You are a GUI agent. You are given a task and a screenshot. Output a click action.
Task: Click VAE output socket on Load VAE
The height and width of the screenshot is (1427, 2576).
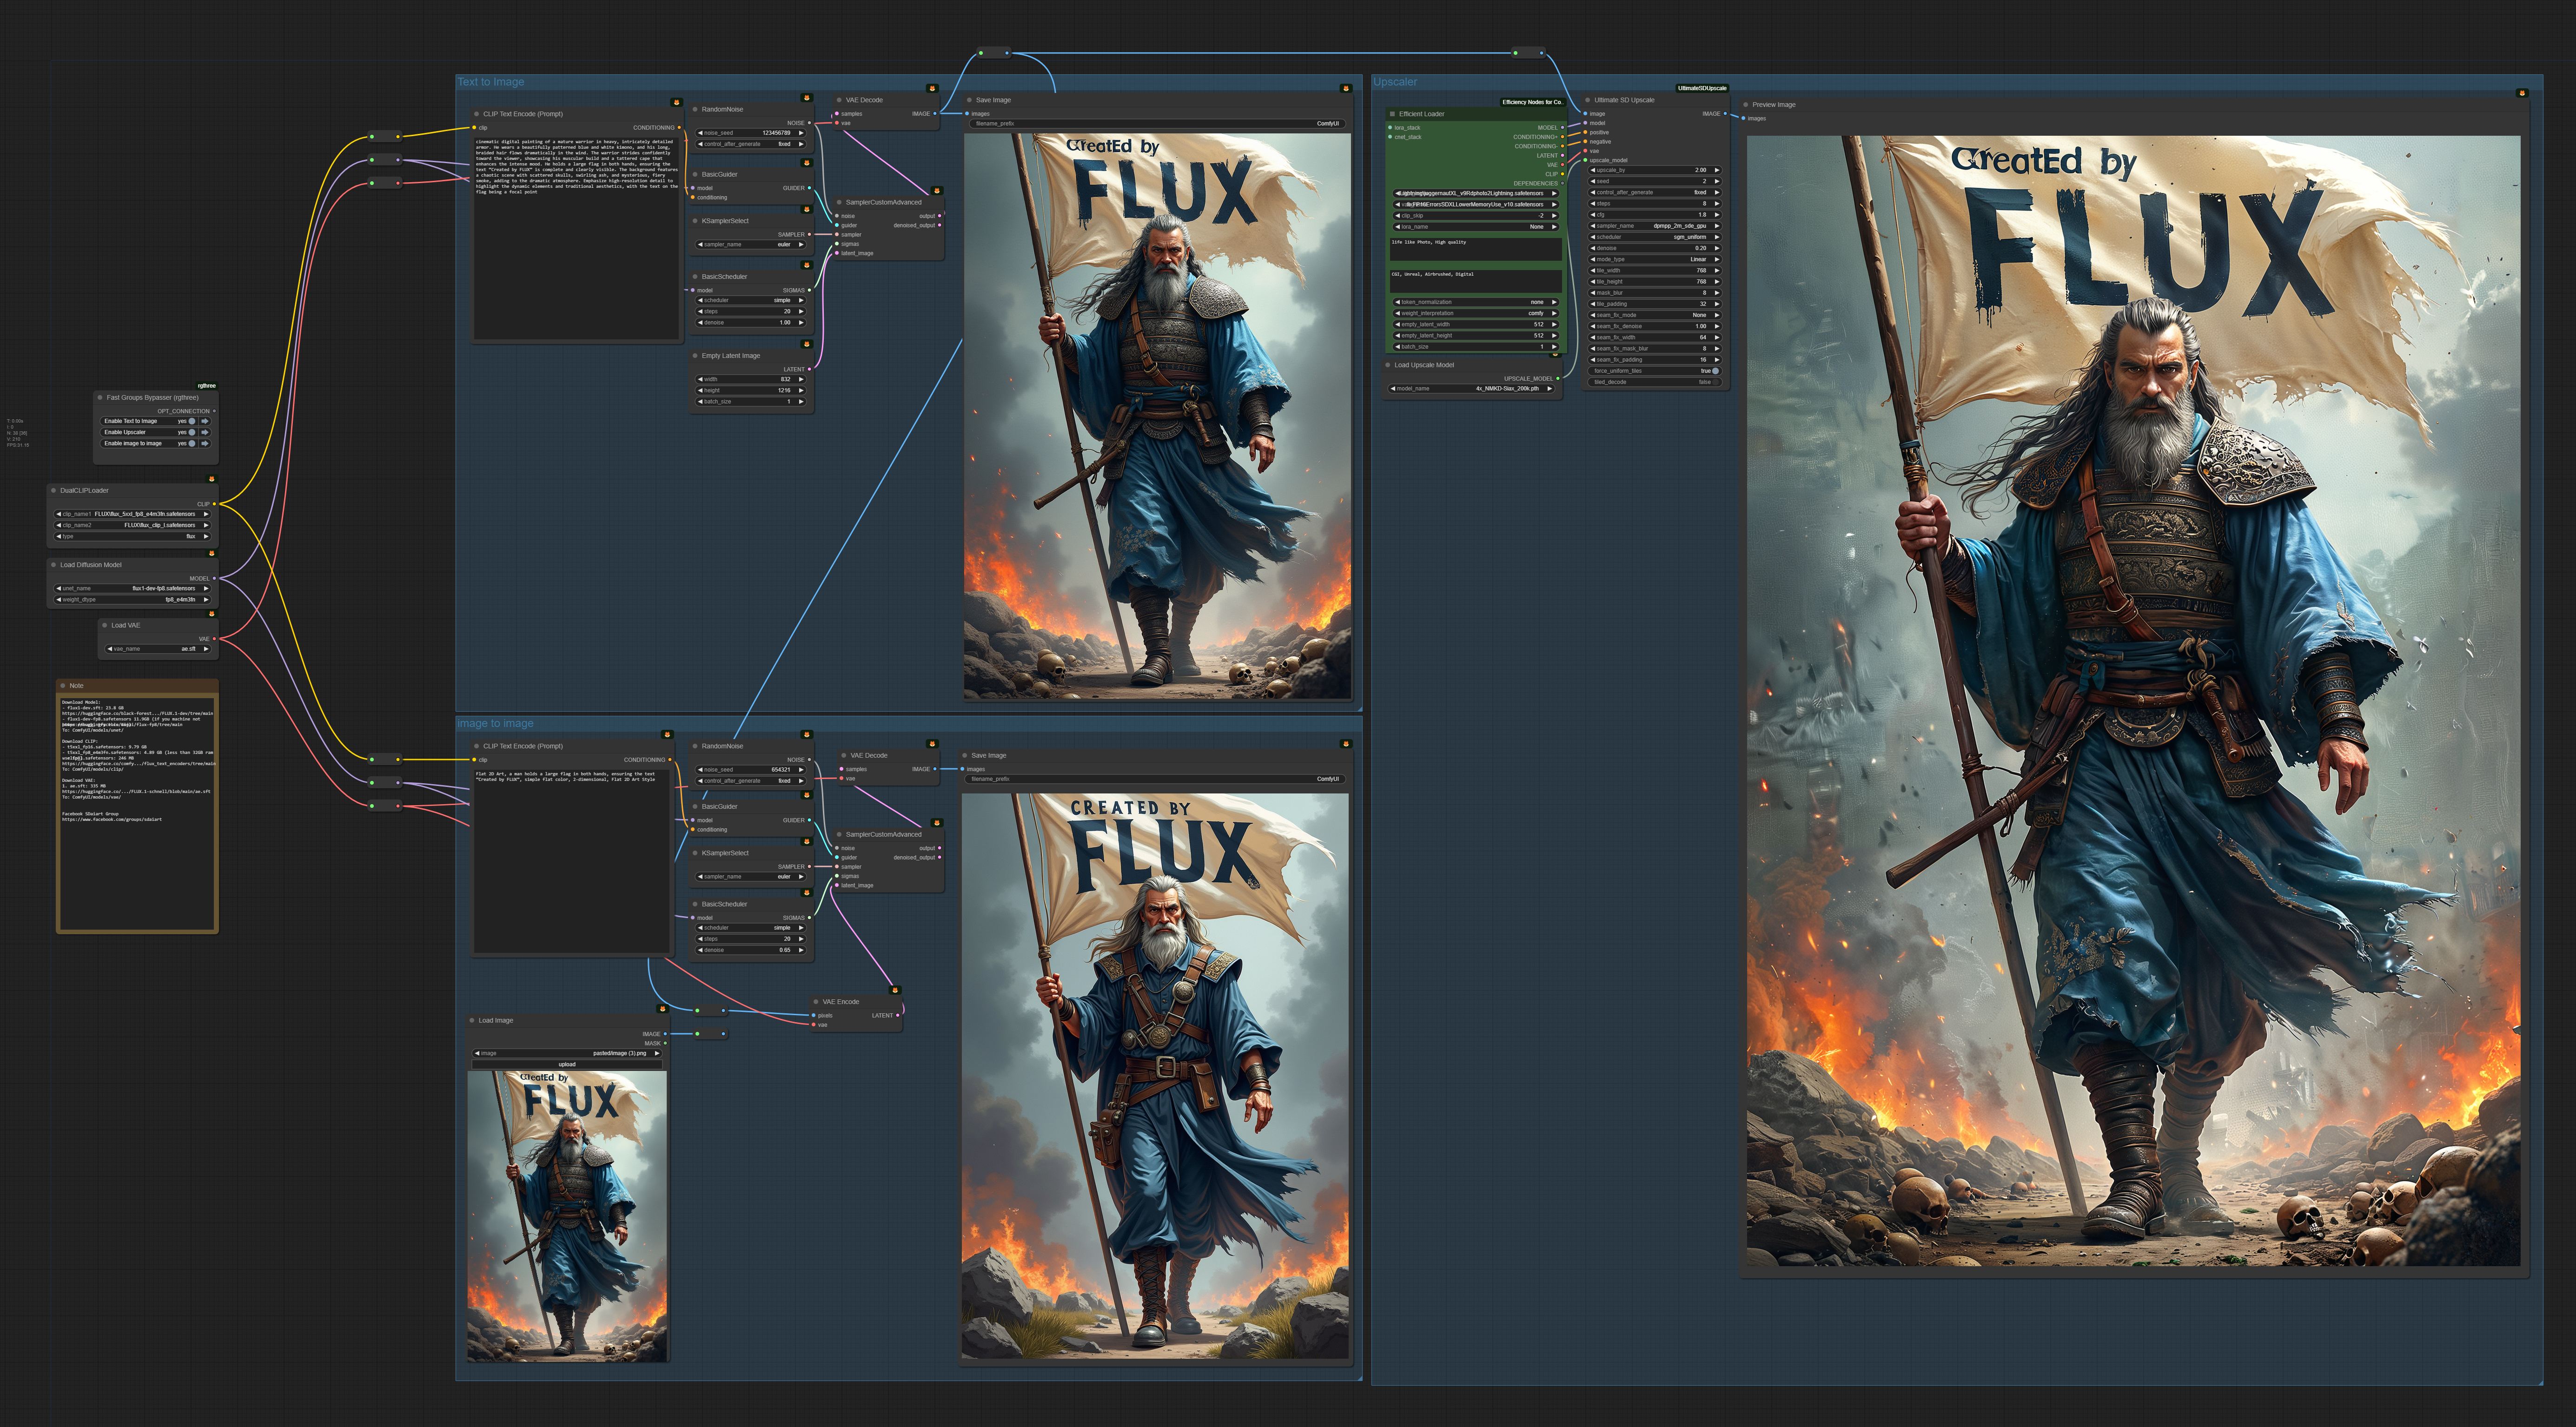(214, 639)
